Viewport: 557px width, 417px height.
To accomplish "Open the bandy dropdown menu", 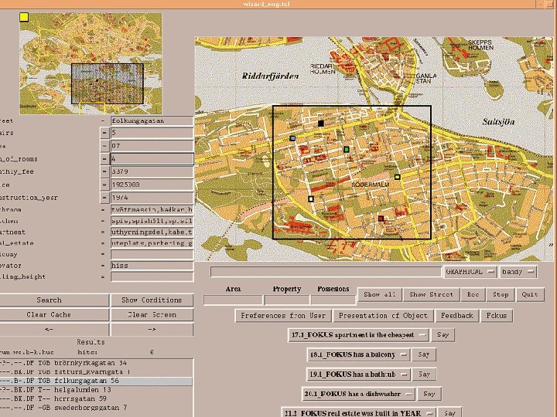I will 518,272.
